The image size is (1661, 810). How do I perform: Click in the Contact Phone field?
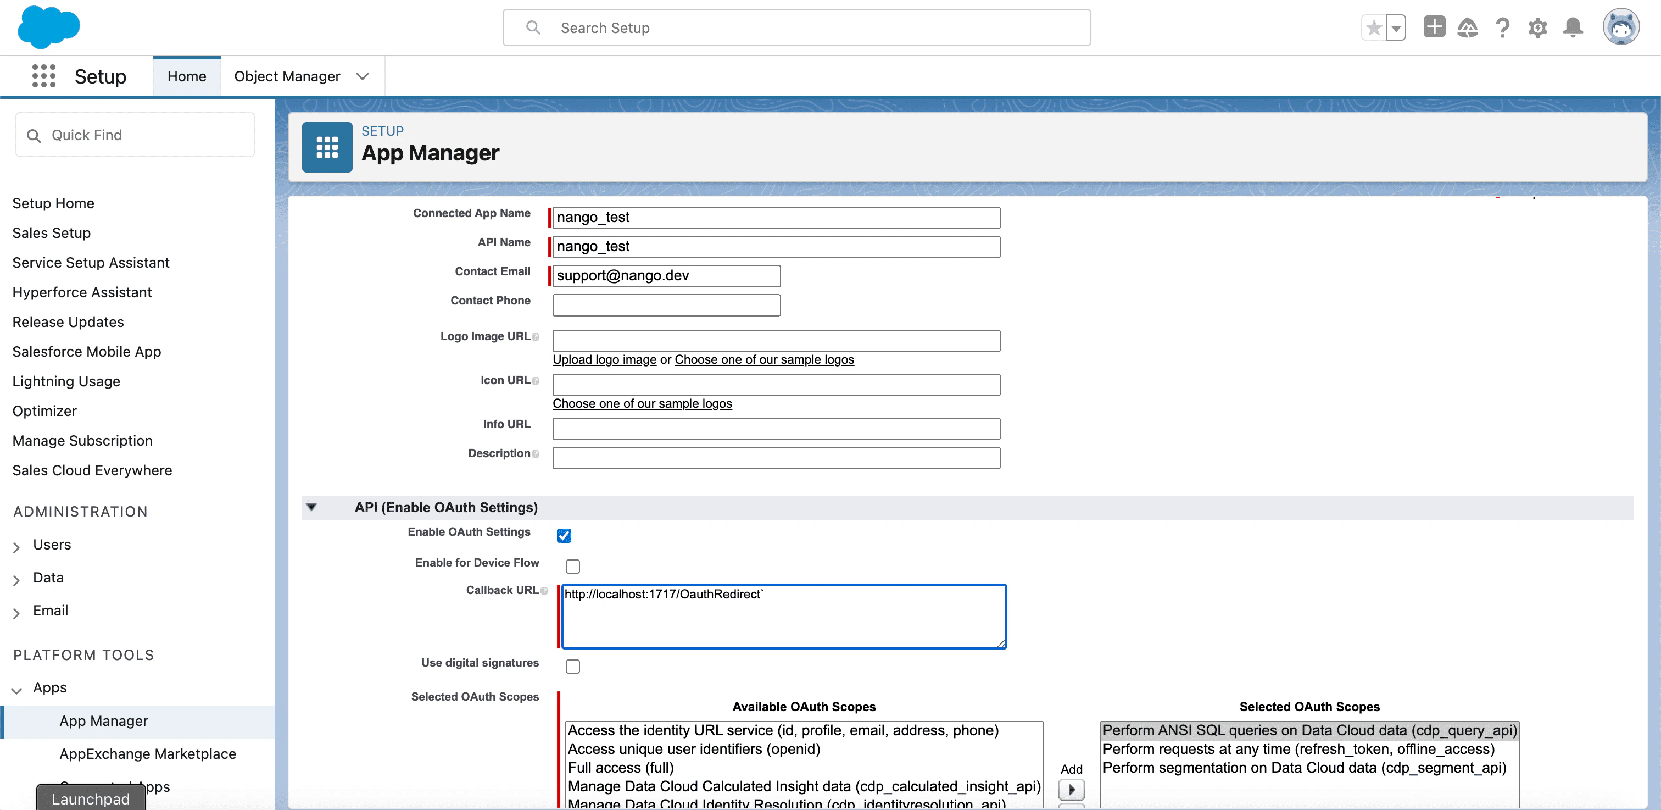666,305
